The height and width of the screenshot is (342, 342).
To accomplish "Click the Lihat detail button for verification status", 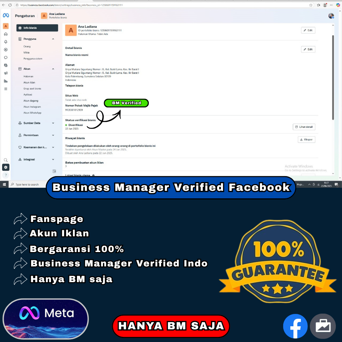I will click(x=304, y=127).
